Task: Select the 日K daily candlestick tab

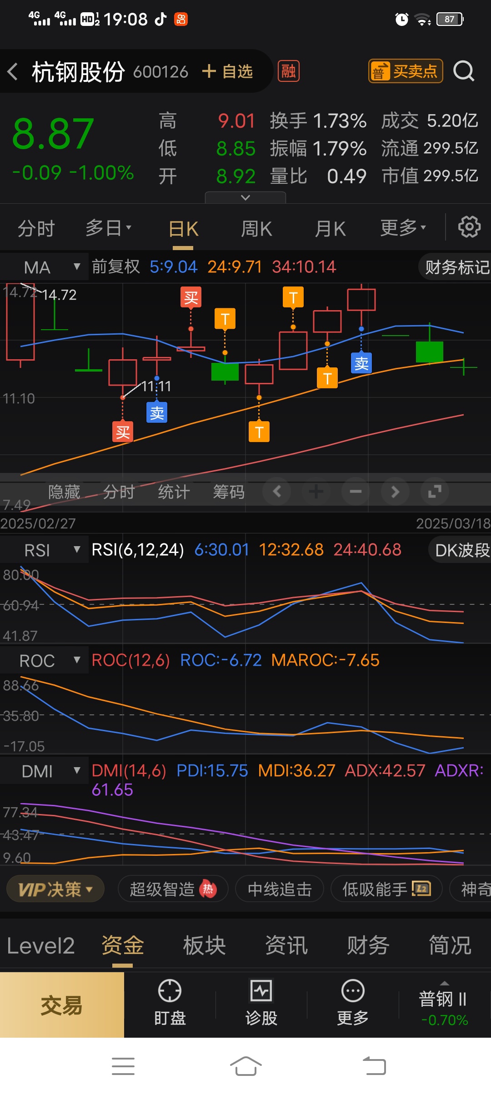Action: (x=183, y=229)
